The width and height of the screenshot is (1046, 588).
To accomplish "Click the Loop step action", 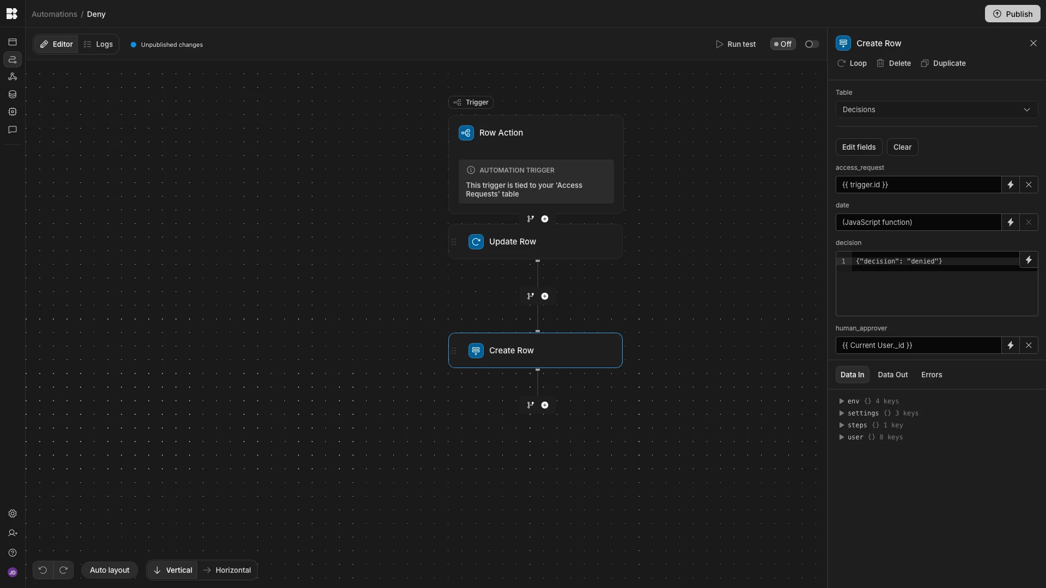I will [852, 63].
